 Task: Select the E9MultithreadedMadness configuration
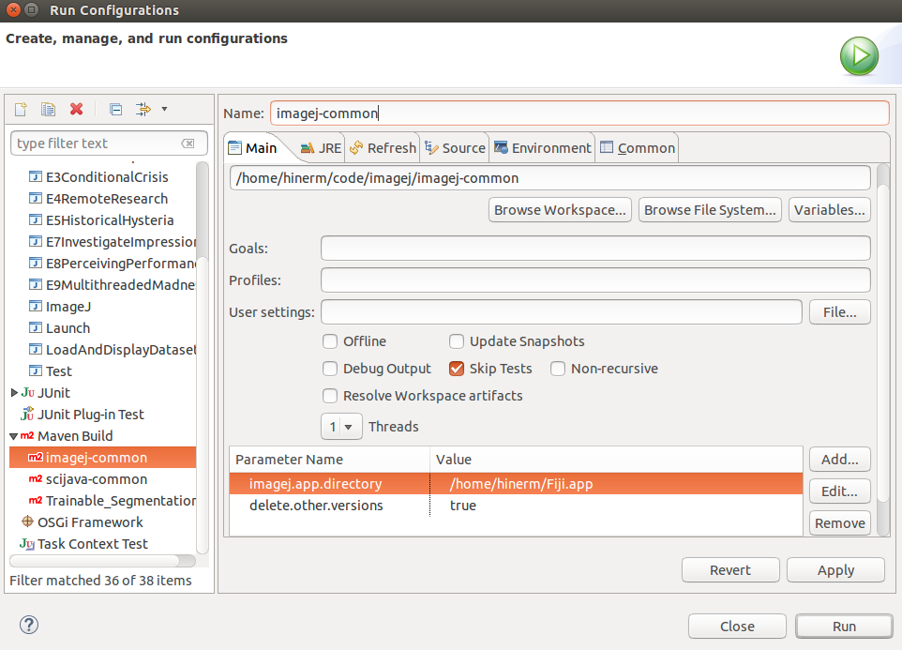113,285
